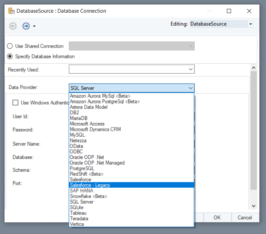Select PostgreSQL in the provider list

(x=82, y=169)
